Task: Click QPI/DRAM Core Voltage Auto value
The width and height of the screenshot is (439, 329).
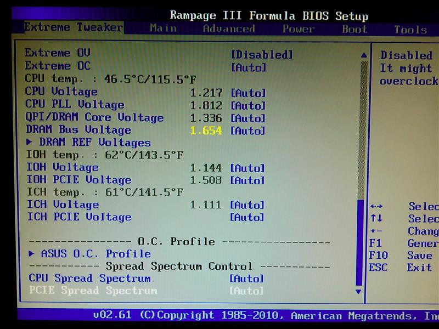Action: pyautogui.click(x=247, y=118)
